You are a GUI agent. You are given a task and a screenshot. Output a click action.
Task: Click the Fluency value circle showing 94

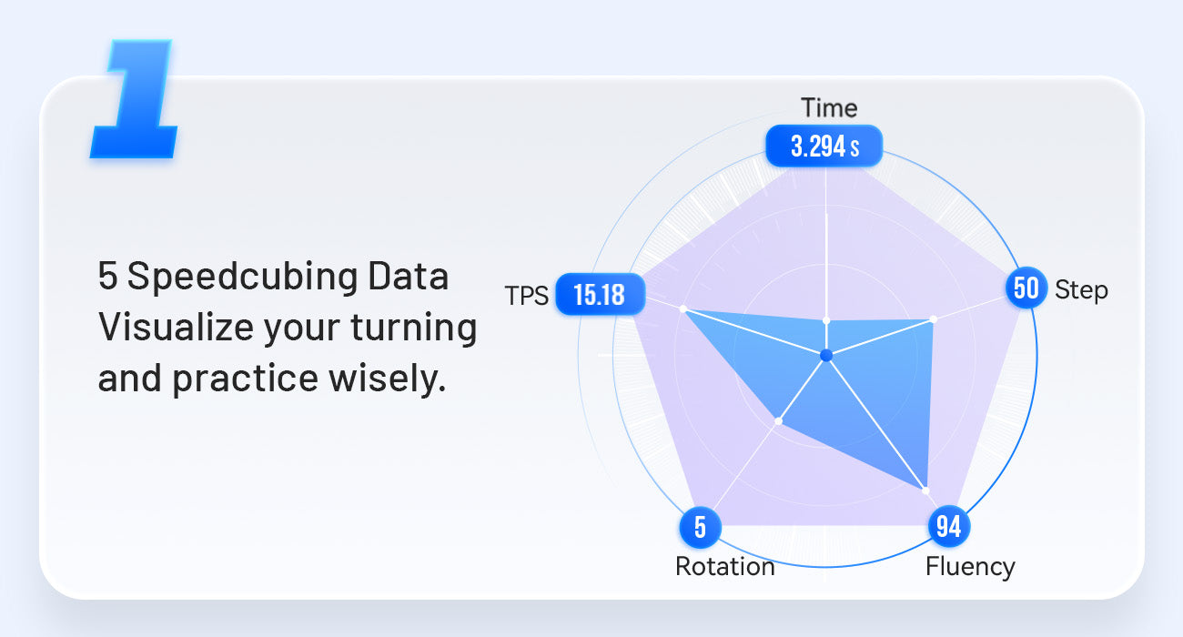[x=948, y=527]
